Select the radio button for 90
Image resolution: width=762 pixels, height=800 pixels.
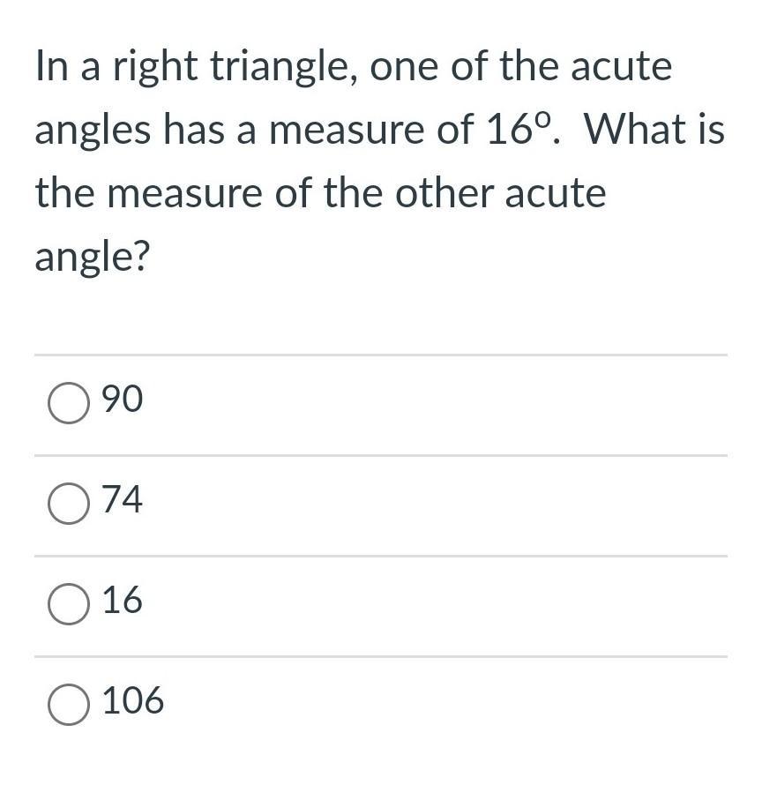click(69, 403)
